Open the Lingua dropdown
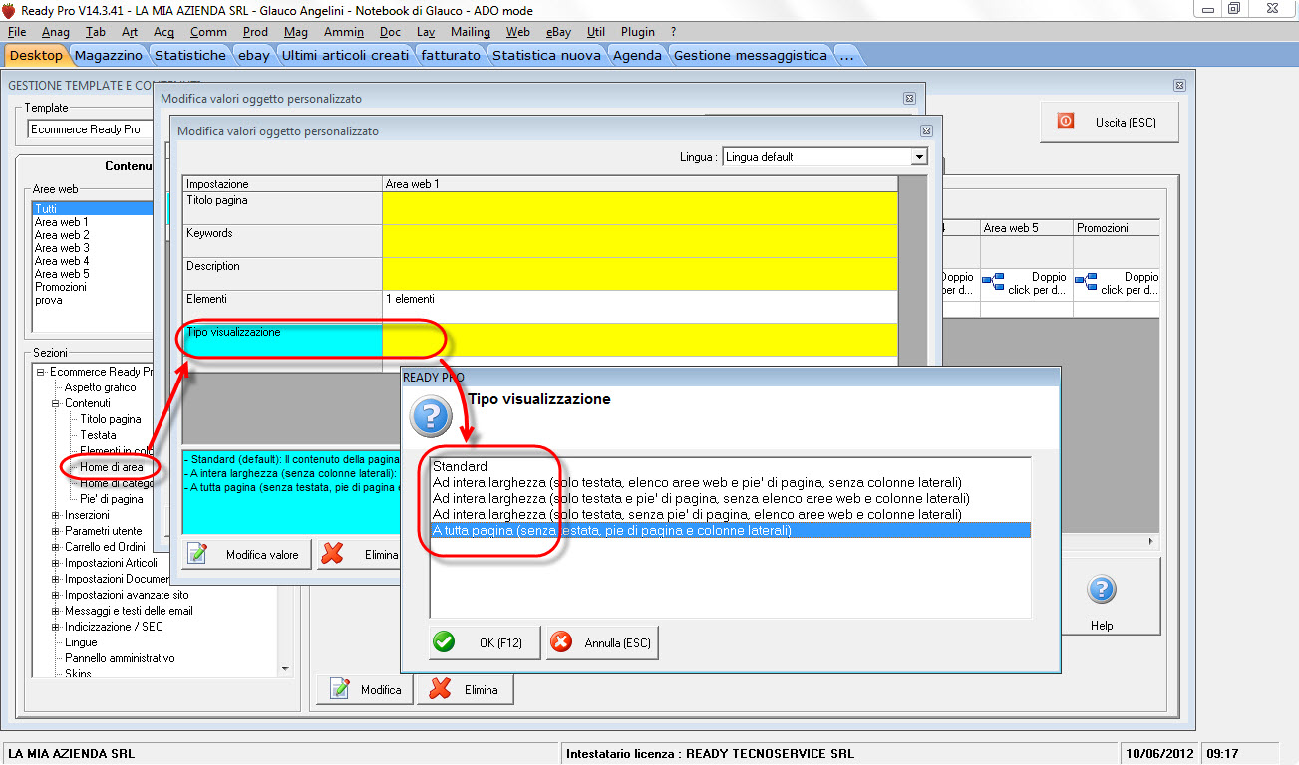Screen dimensions: 1299x765 919,157
